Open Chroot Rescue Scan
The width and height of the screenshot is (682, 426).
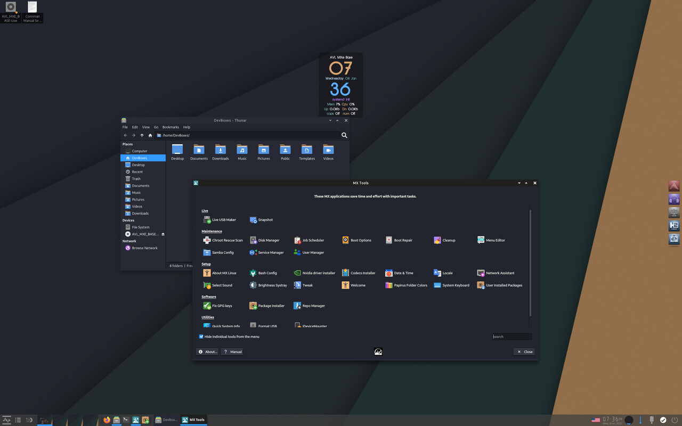tap(223, 240)
